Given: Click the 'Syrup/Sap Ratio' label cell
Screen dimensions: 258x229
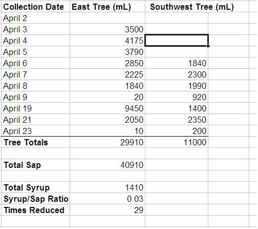Looking at the screenshot, I should (x=35, y=199).
